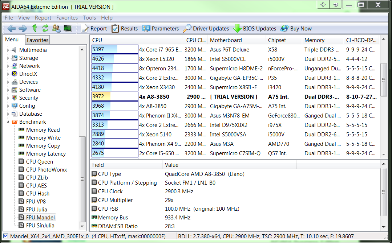Check for BIOS Updates
392x243 pixels.
255,28
